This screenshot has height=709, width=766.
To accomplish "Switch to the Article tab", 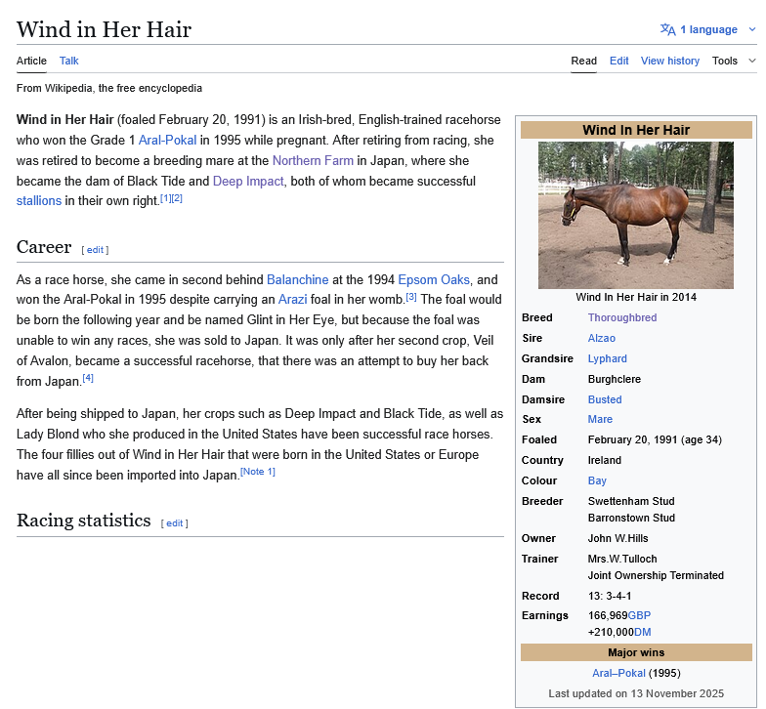I will click(31, 61).
